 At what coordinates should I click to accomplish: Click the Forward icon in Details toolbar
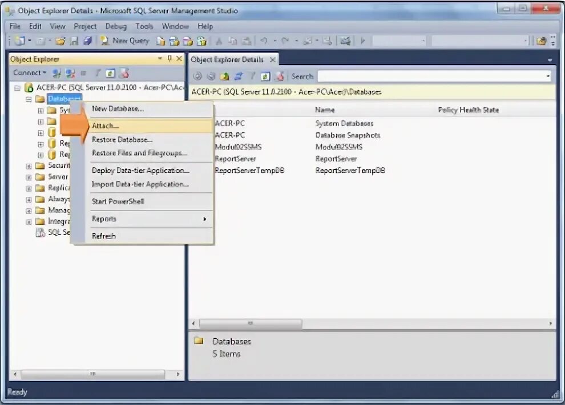point(211,76)
